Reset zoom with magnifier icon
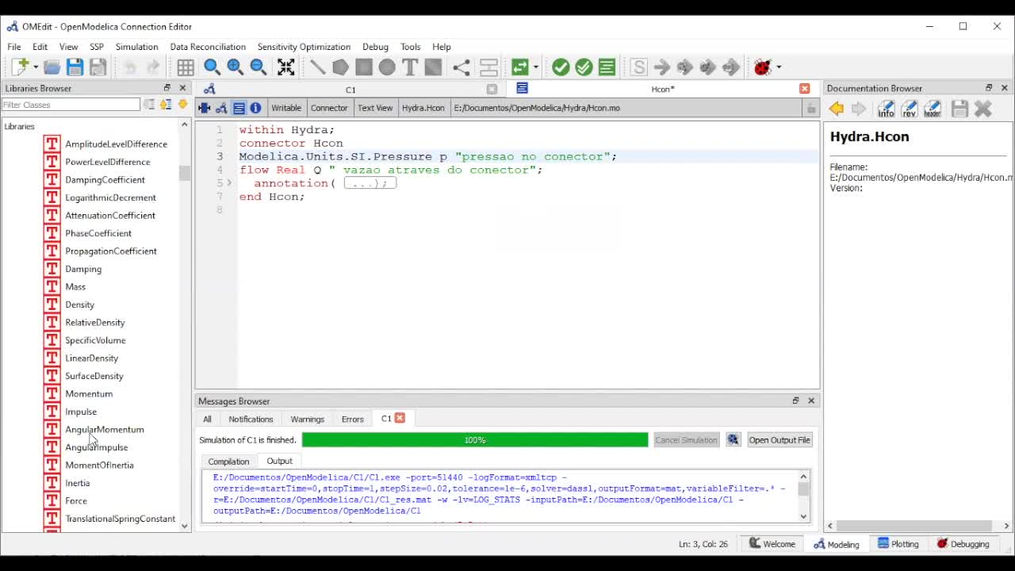The height and width of the screenshot is (571, 1015). (x=212, y=67)
